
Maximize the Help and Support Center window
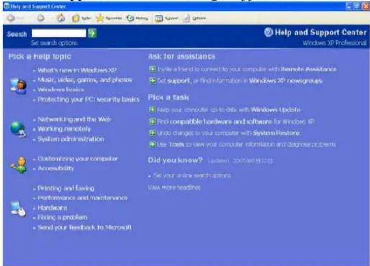[x=358, y=6]
